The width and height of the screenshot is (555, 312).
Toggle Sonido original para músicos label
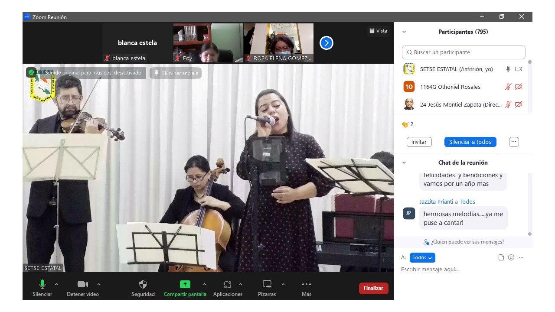coord(93,73)
